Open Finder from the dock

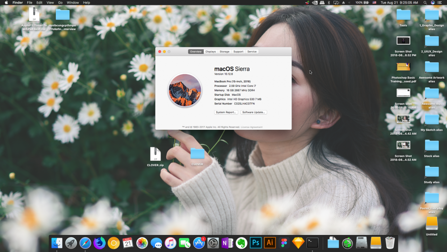(57, 243)
